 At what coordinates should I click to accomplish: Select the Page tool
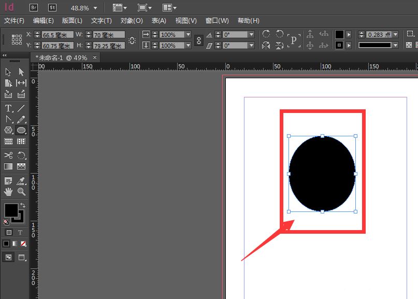[x=8, y=83]
